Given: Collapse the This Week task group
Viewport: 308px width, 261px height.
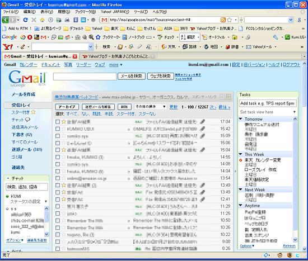Looking at the screenshot, I should [241, 154].
